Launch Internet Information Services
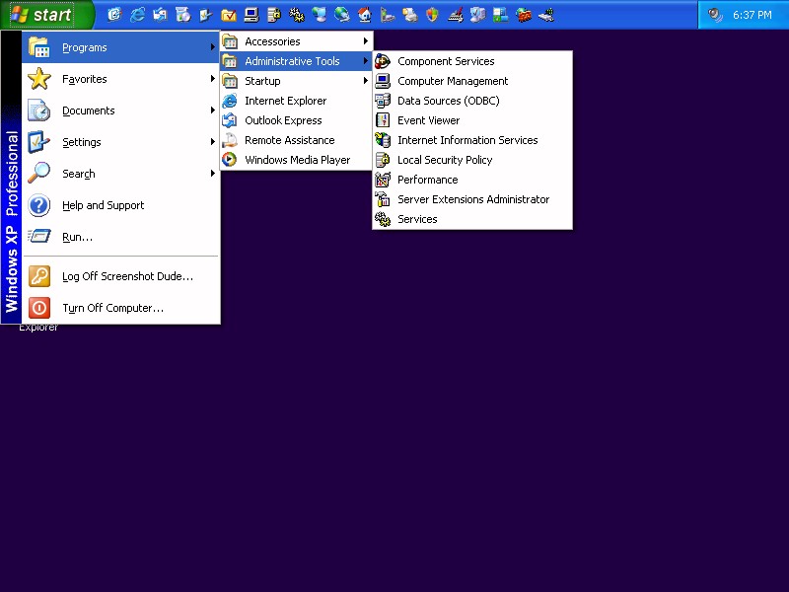 click(467, 140)
